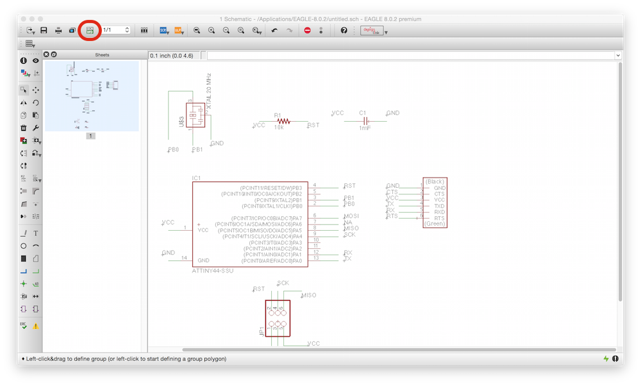Select the Change wrench tool
Screen dimensions: 641x386
pyautogui.click(x=36, y=128)
